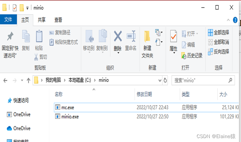Switch to the Share (共享) tab
The width and height of the screenshot is (241, 142).
(42, 20)
